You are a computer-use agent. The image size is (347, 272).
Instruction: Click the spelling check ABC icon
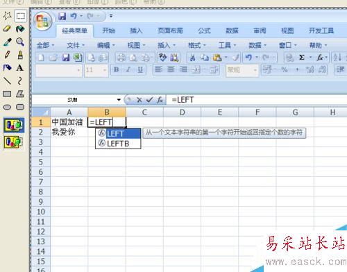tap(162, 58)
